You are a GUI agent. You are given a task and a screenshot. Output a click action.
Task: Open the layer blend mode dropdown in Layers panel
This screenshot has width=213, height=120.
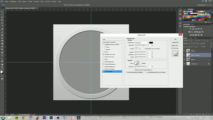click(x=191, y=44)
